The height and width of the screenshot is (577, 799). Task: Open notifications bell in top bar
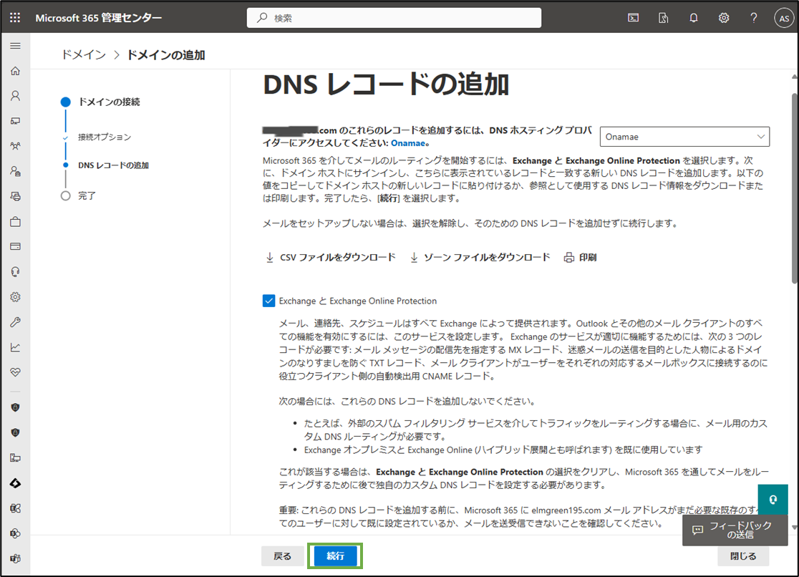[x=694, y=18]
